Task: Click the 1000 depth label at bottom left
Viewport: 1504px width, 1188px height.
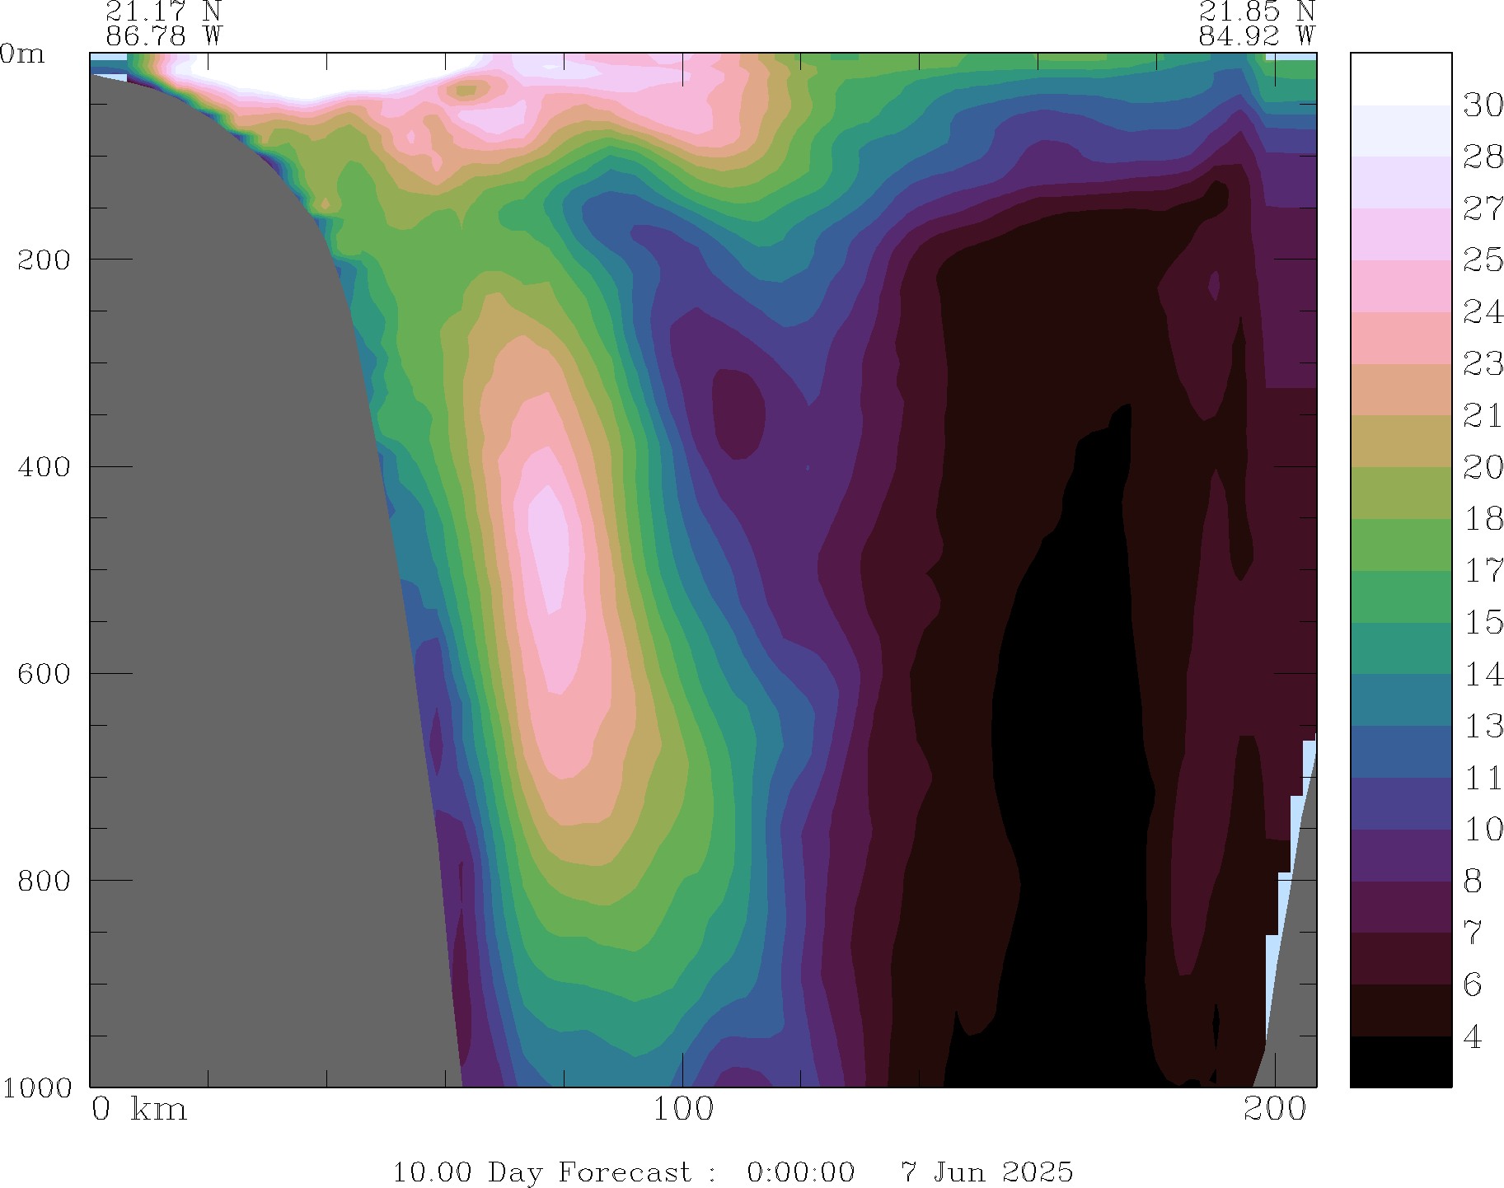Action: pyautogui.click(x=36, y=1087)
